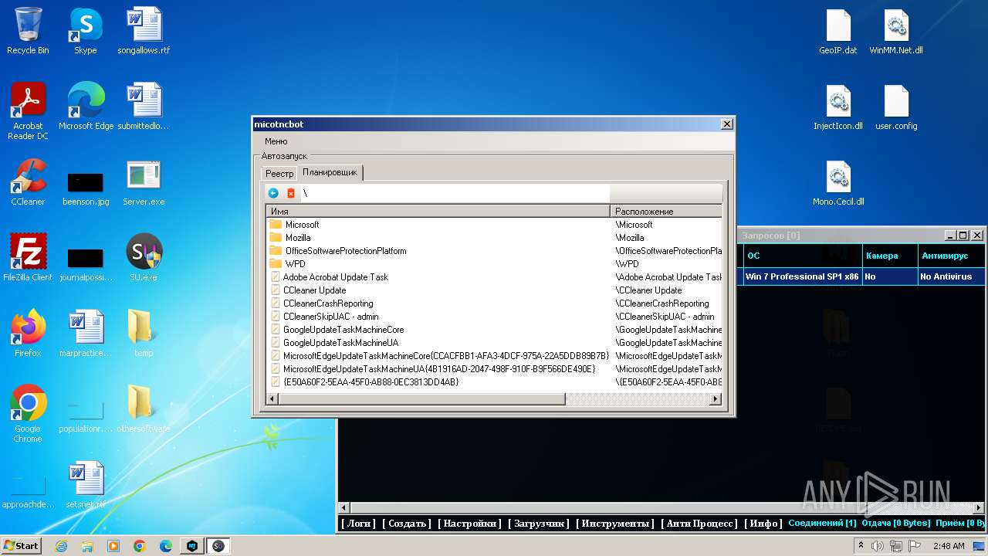The height and width of the screenshot is (556, 988).
Task: Open CCleaner desktop shortcut
Action: (28, 182)
